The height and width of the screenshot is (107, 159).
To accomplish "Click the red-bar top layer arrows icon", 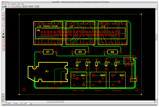I will tap(29, 6).
